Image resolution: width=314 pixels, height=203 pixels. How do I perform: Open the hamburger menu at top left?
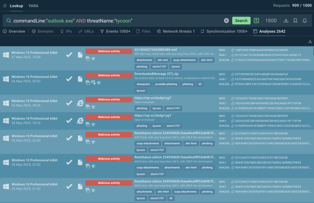[4, 6]
